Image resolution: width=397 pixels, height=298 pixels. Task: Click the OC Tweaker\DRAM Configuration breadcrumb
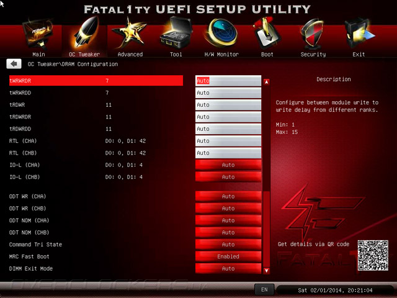[x=73, y=64]
